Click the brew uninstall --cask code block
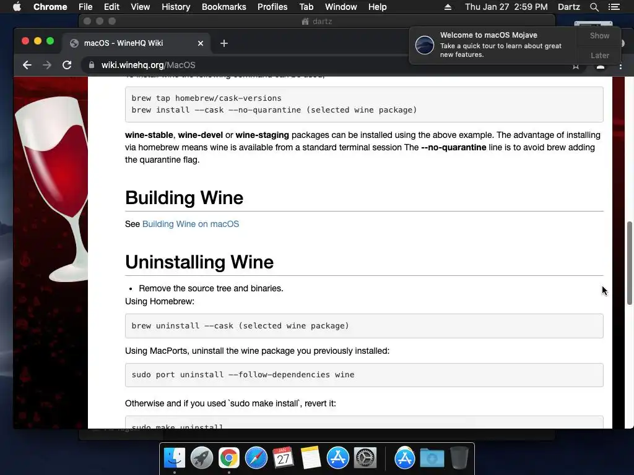Screen dimensions: 634x475 (364, 326)
